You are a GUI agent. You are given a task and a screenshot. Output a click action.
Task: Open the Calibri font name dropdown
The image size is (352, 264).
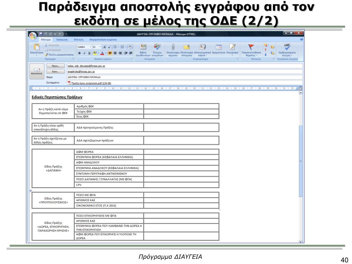(91, 47)
